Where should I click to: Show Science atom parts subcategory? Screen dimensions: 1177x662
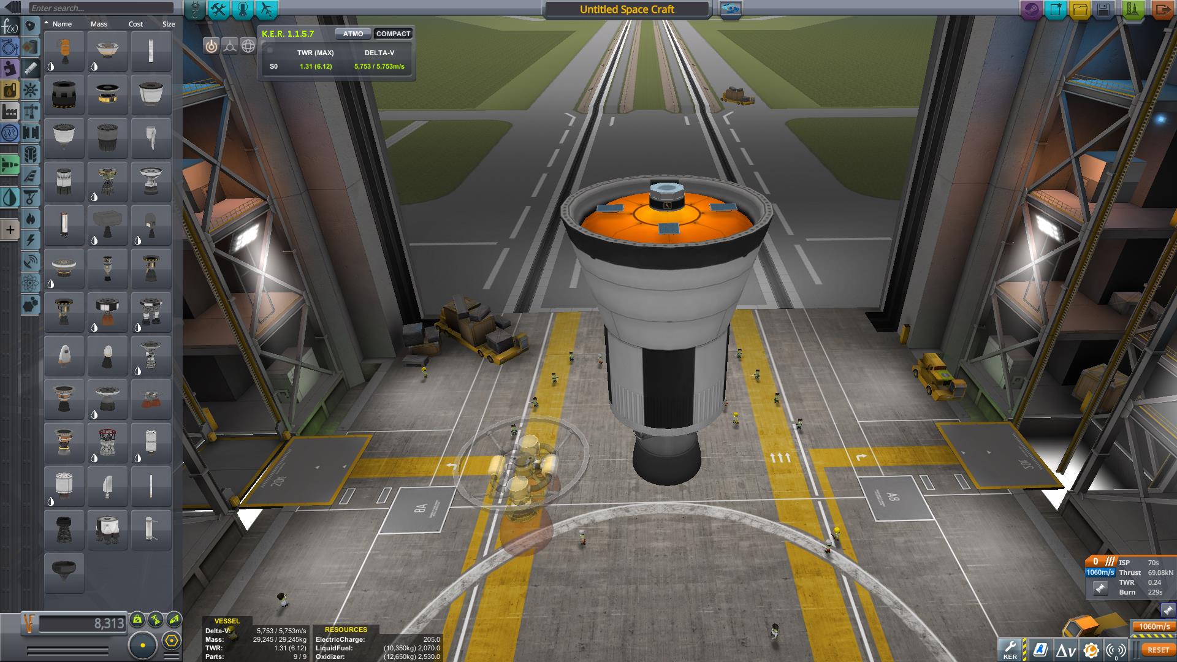[31, 283]
